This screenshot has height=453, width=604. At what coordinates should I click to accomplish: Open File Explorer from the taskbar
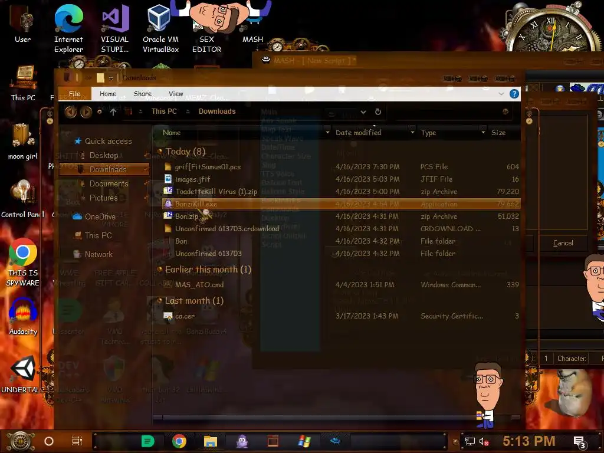[x=211, y=441]
